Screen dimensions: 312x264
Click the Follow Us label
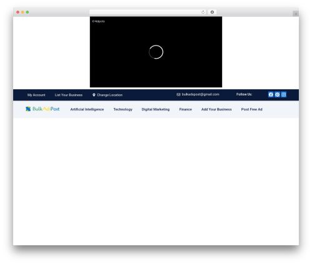244,94
